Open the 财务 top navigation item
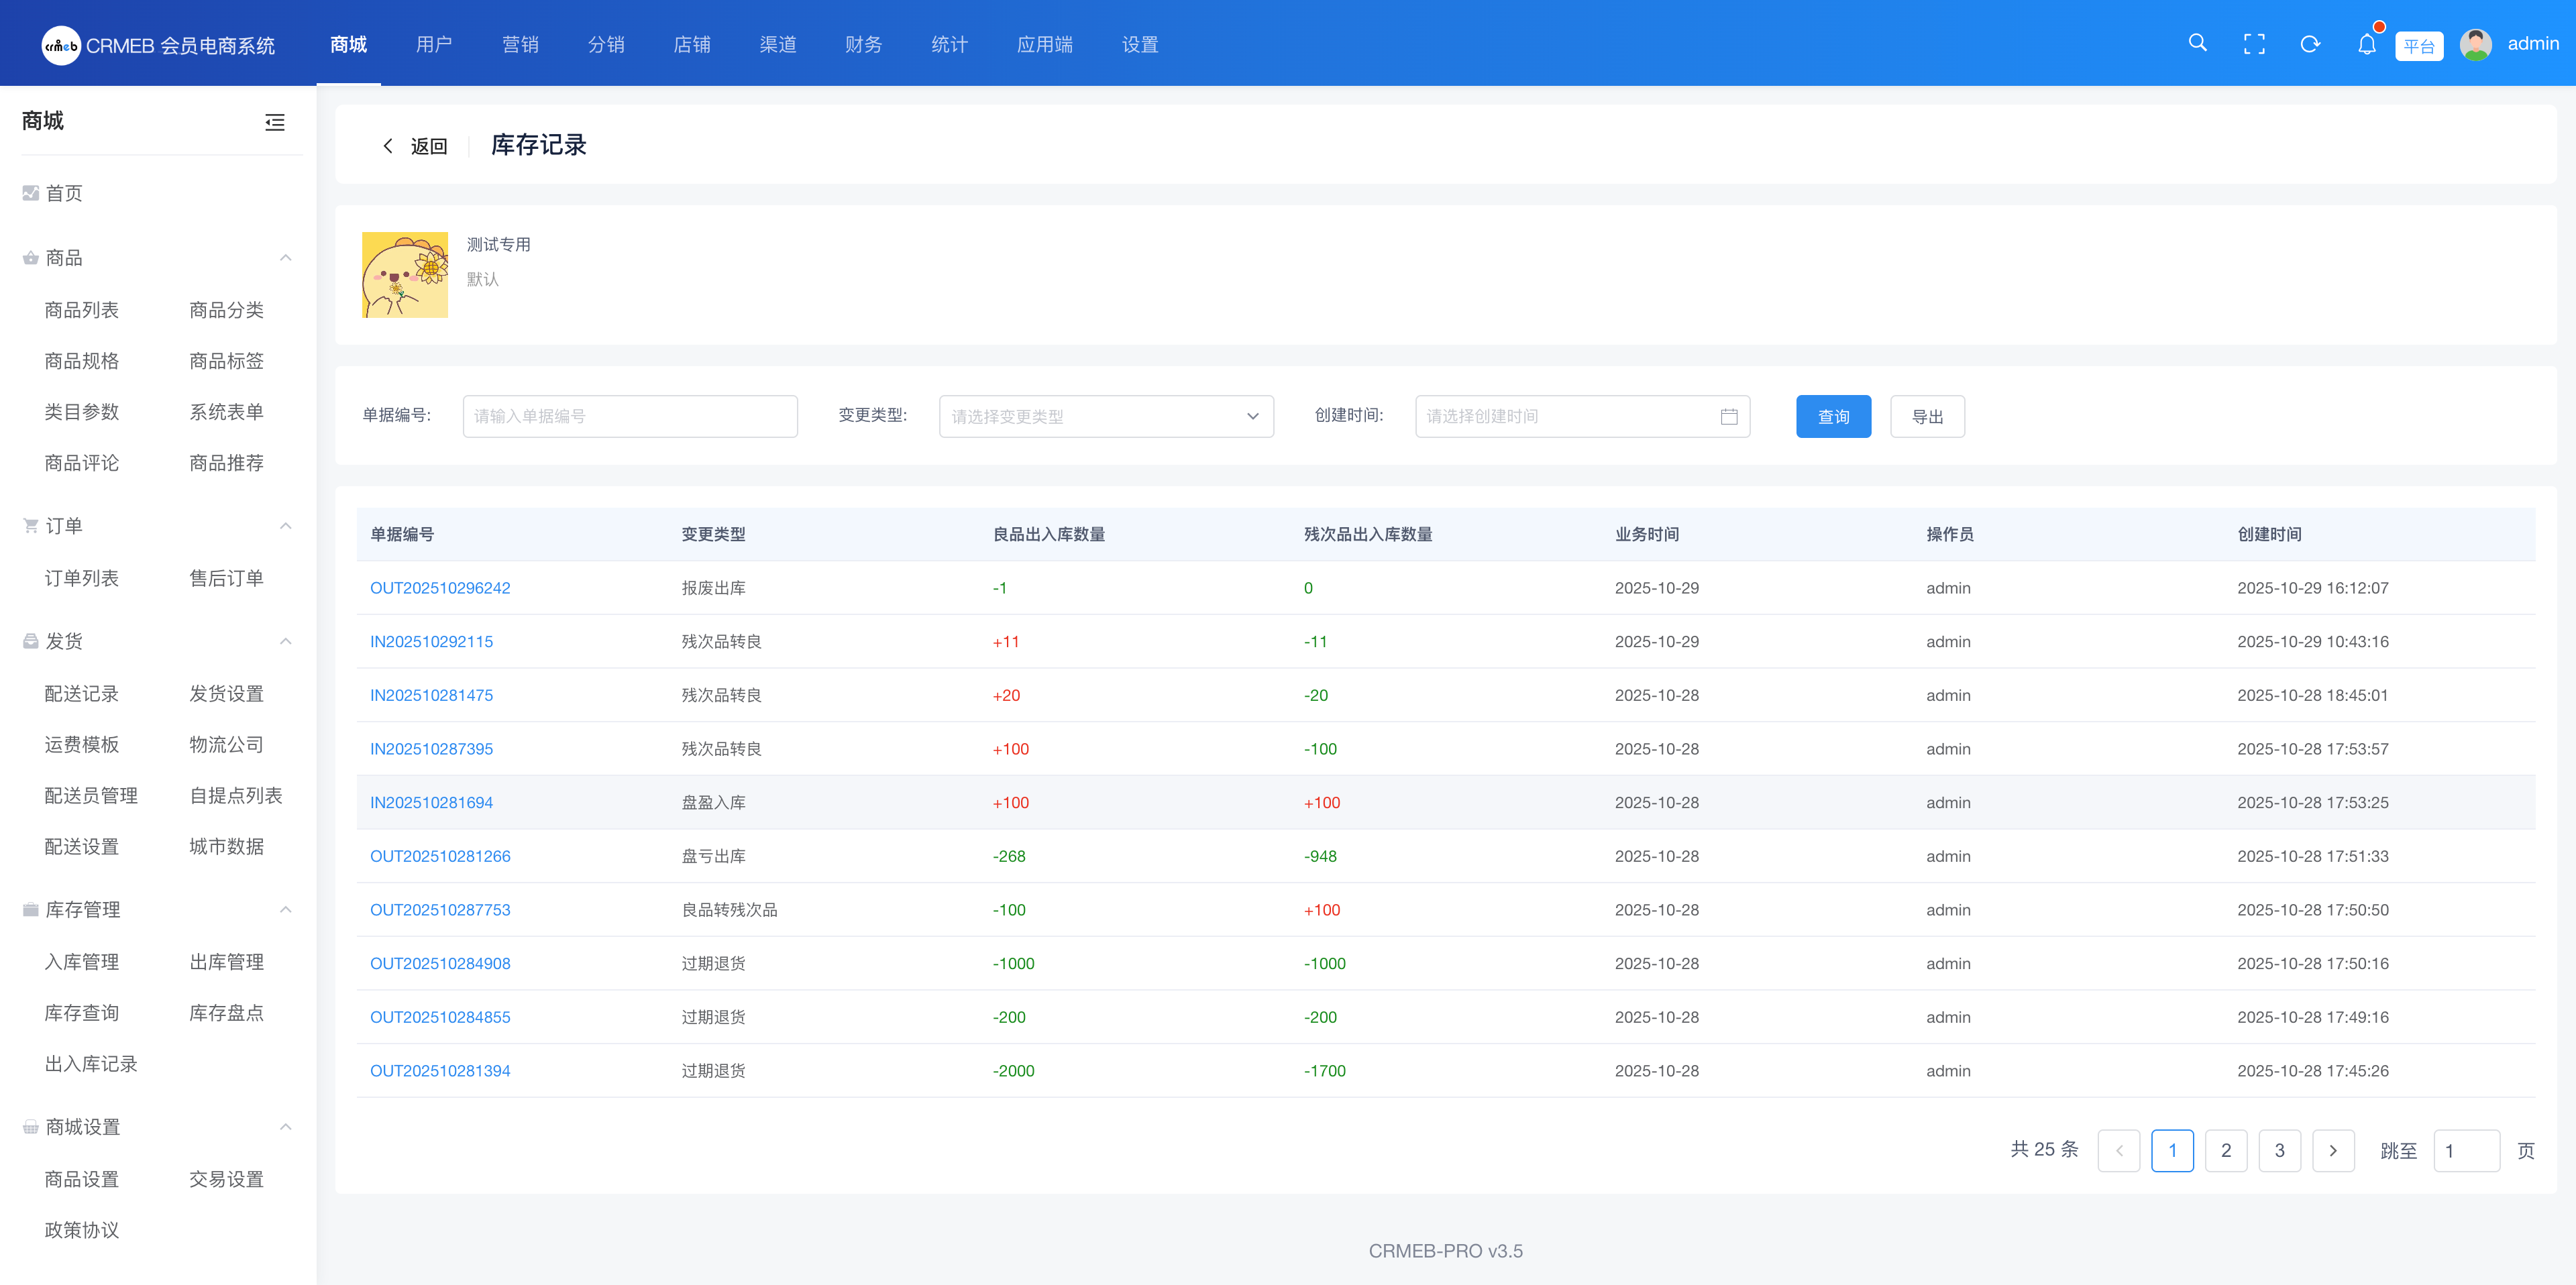The height and width of the screenshot is (1285, 2576). click(x=863, y=44)
